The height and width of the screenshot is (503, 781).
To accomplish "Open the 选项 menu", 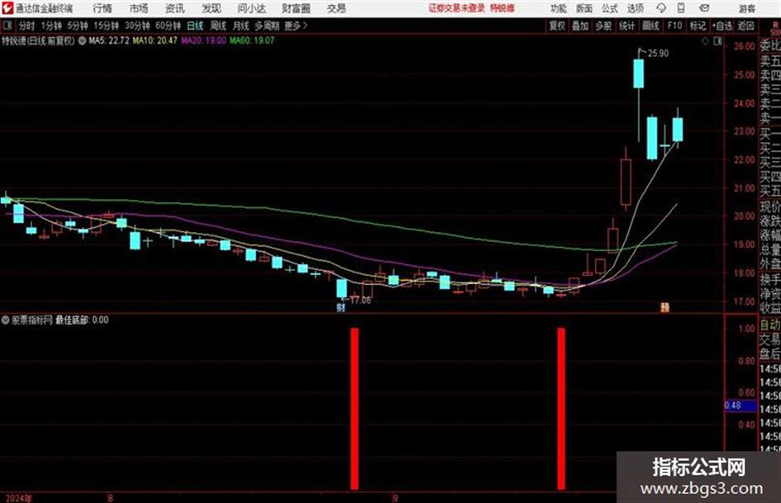I will click(635, 8).
